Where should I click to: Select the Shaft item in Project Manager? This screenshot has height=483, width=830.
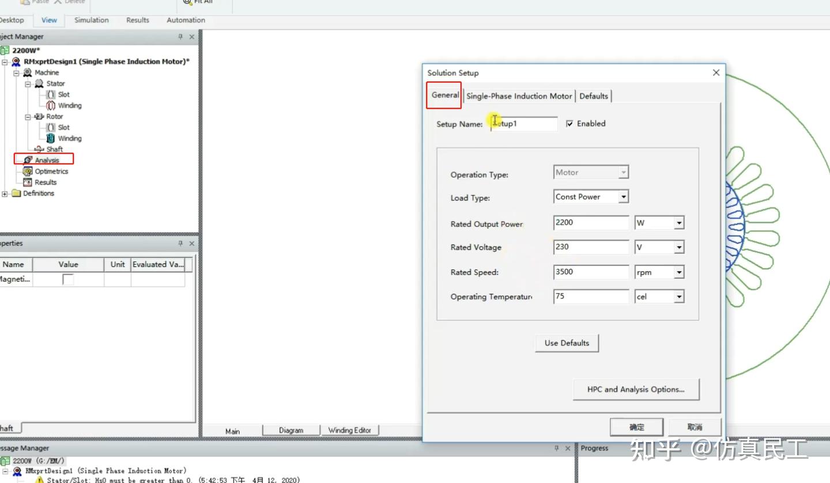53,149
